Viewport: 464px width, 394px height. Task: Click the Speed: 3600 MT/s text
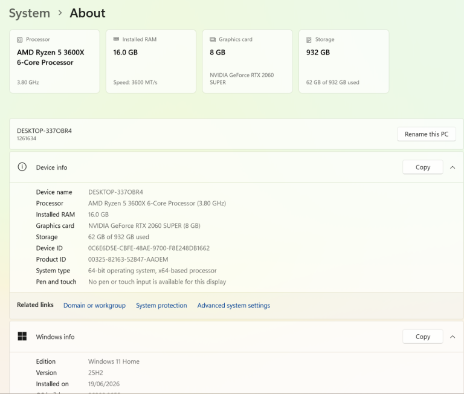[135, 83]
